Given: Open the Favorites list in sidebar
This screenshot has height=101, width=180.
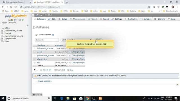Looking at the screenshot, I should click(12, 23).
